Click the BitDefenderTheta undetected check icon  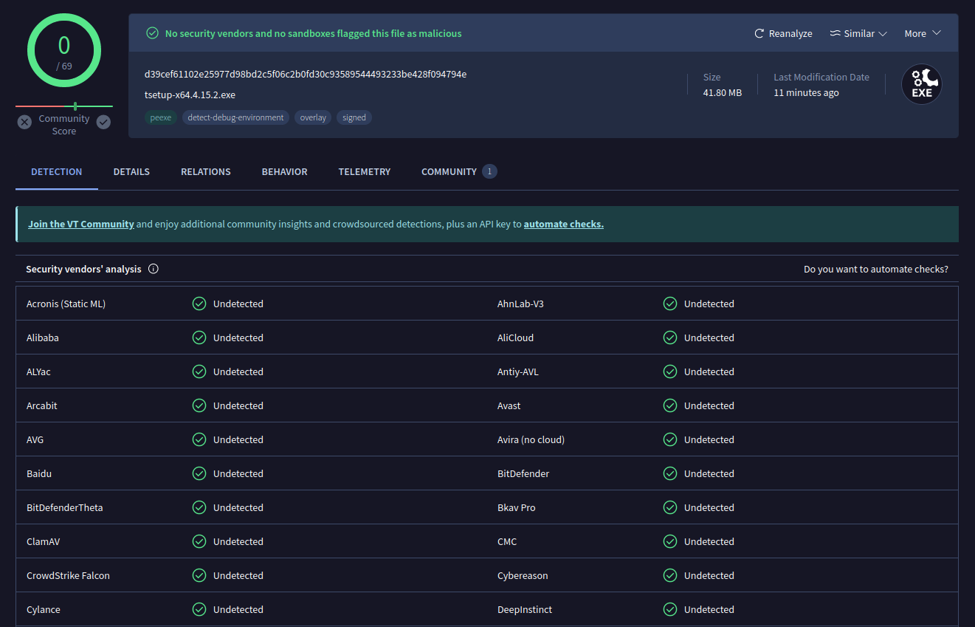pyautogui.click(x=199, y=507)
